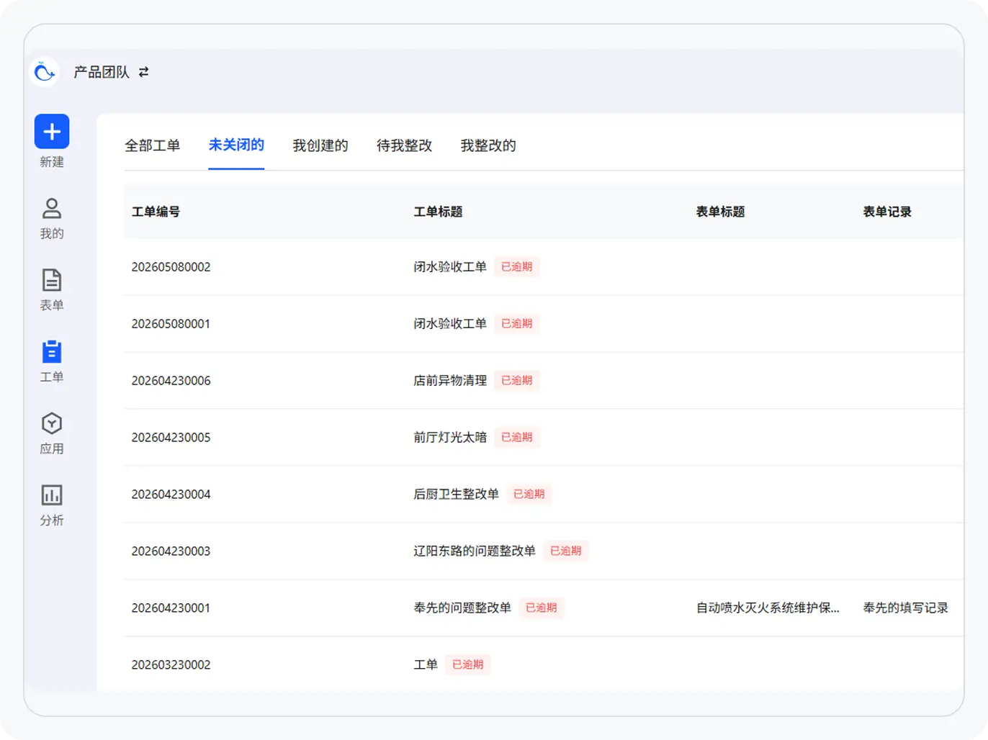The height and width of the screenshot is (740, 988).
Task: Click the team switch arrows icon
Action: point(144,72)
